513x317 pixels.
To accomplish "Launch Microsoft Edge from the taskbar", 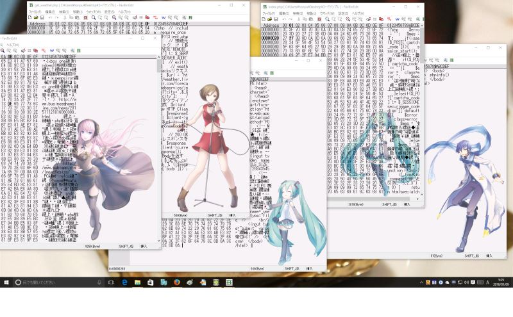I will pos(124,282).
